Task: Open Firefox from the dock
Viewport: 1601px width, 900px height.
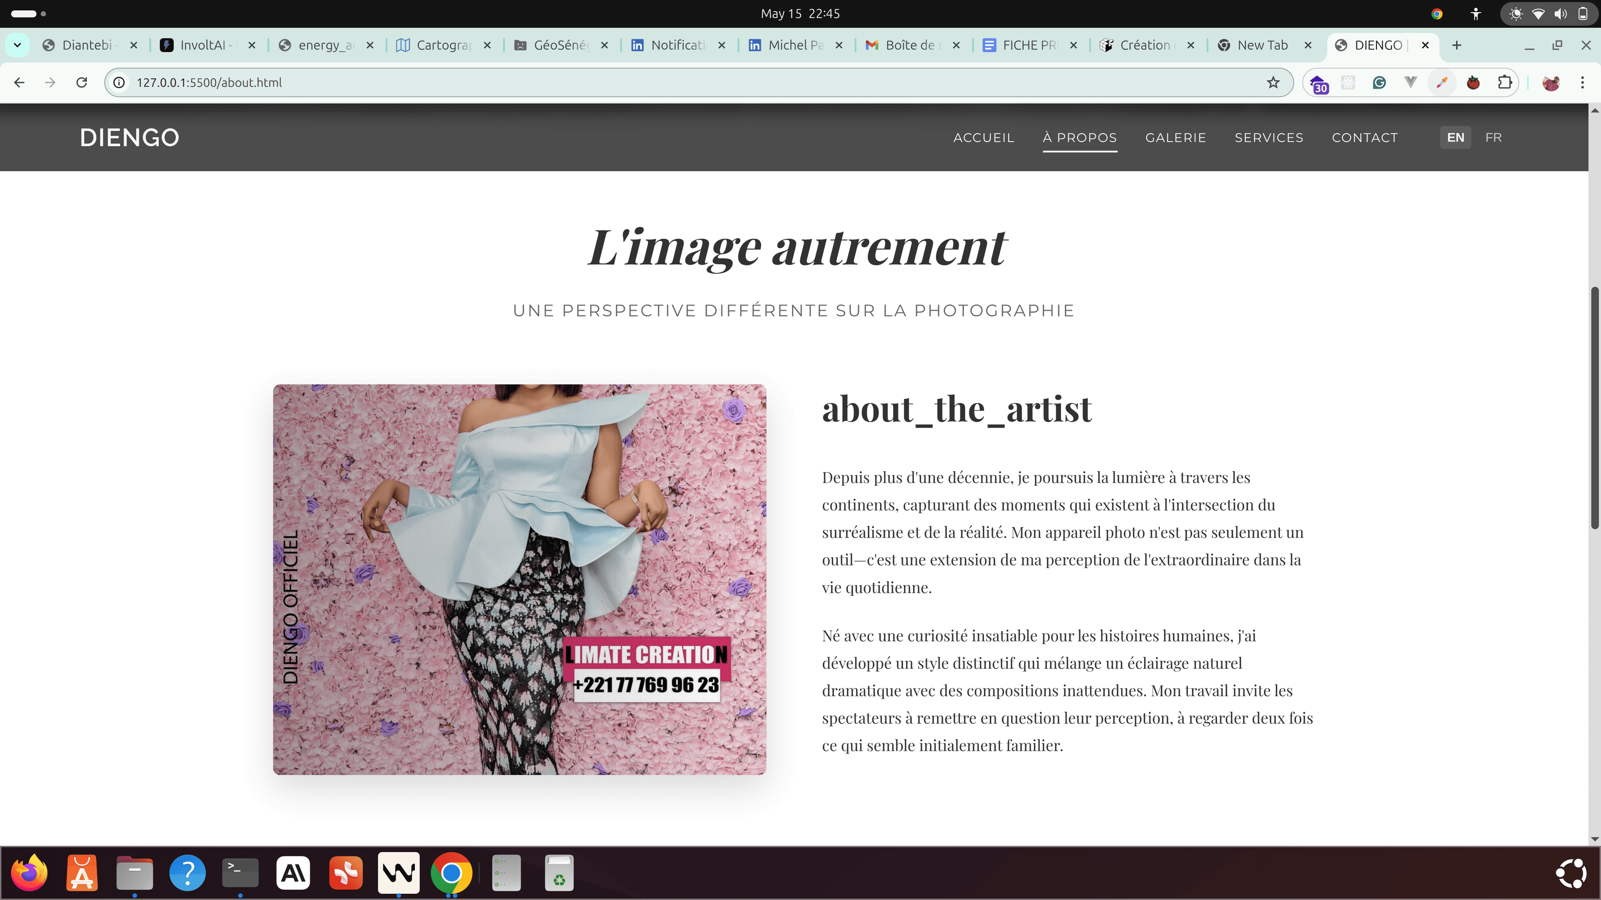Action: (29, 872)
